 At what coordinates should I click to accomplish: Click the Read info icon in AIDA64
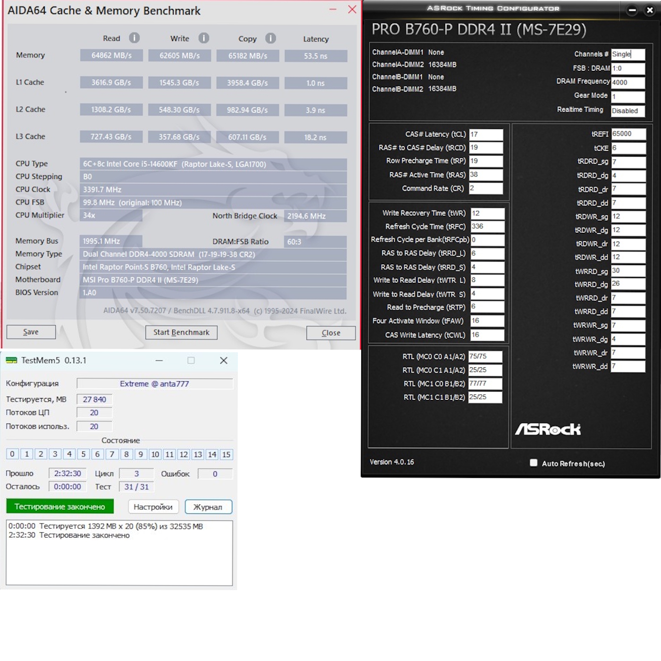135,38
